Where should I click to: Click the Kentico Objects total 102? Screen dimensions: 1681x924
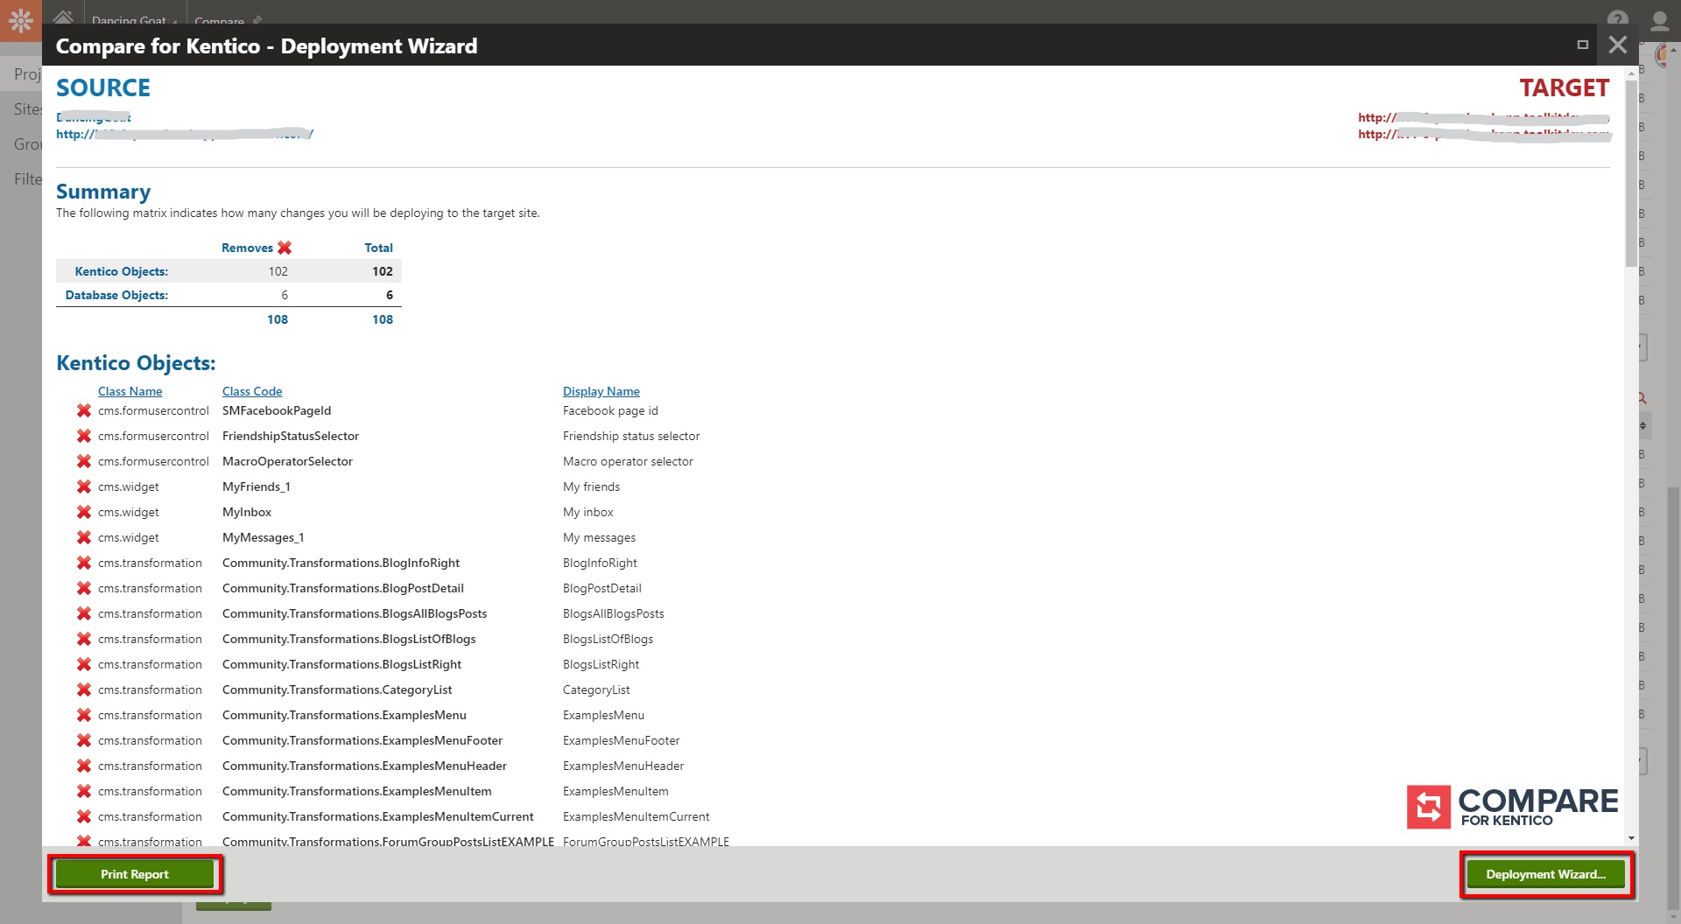[383, 271]
